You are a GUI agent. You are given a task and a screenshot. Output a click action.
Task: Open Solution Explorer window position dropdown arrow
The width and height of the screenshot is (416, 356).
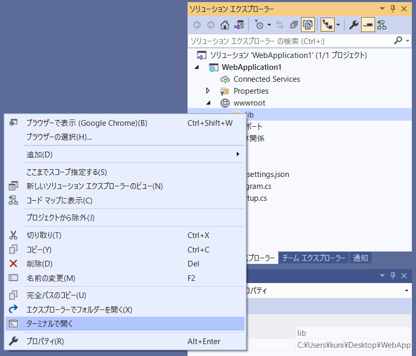pyautogui.click(x=382, y=9)
